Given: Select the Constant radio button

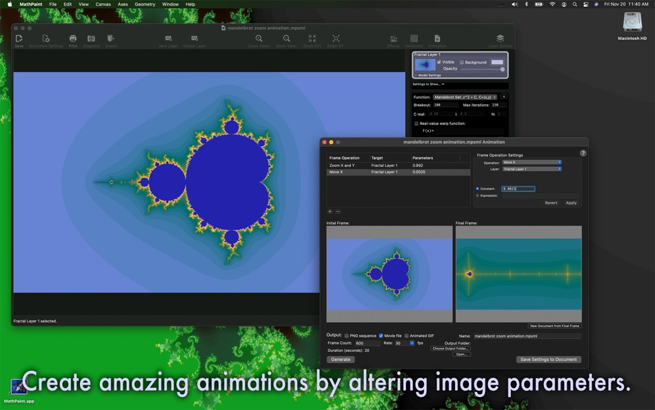Looking at the screenshot, I should tap(478, 188).
